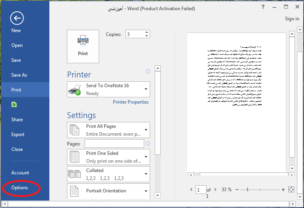Click the zoom slider handle
This screenshot has width=304, height=208.
point(248,190)
